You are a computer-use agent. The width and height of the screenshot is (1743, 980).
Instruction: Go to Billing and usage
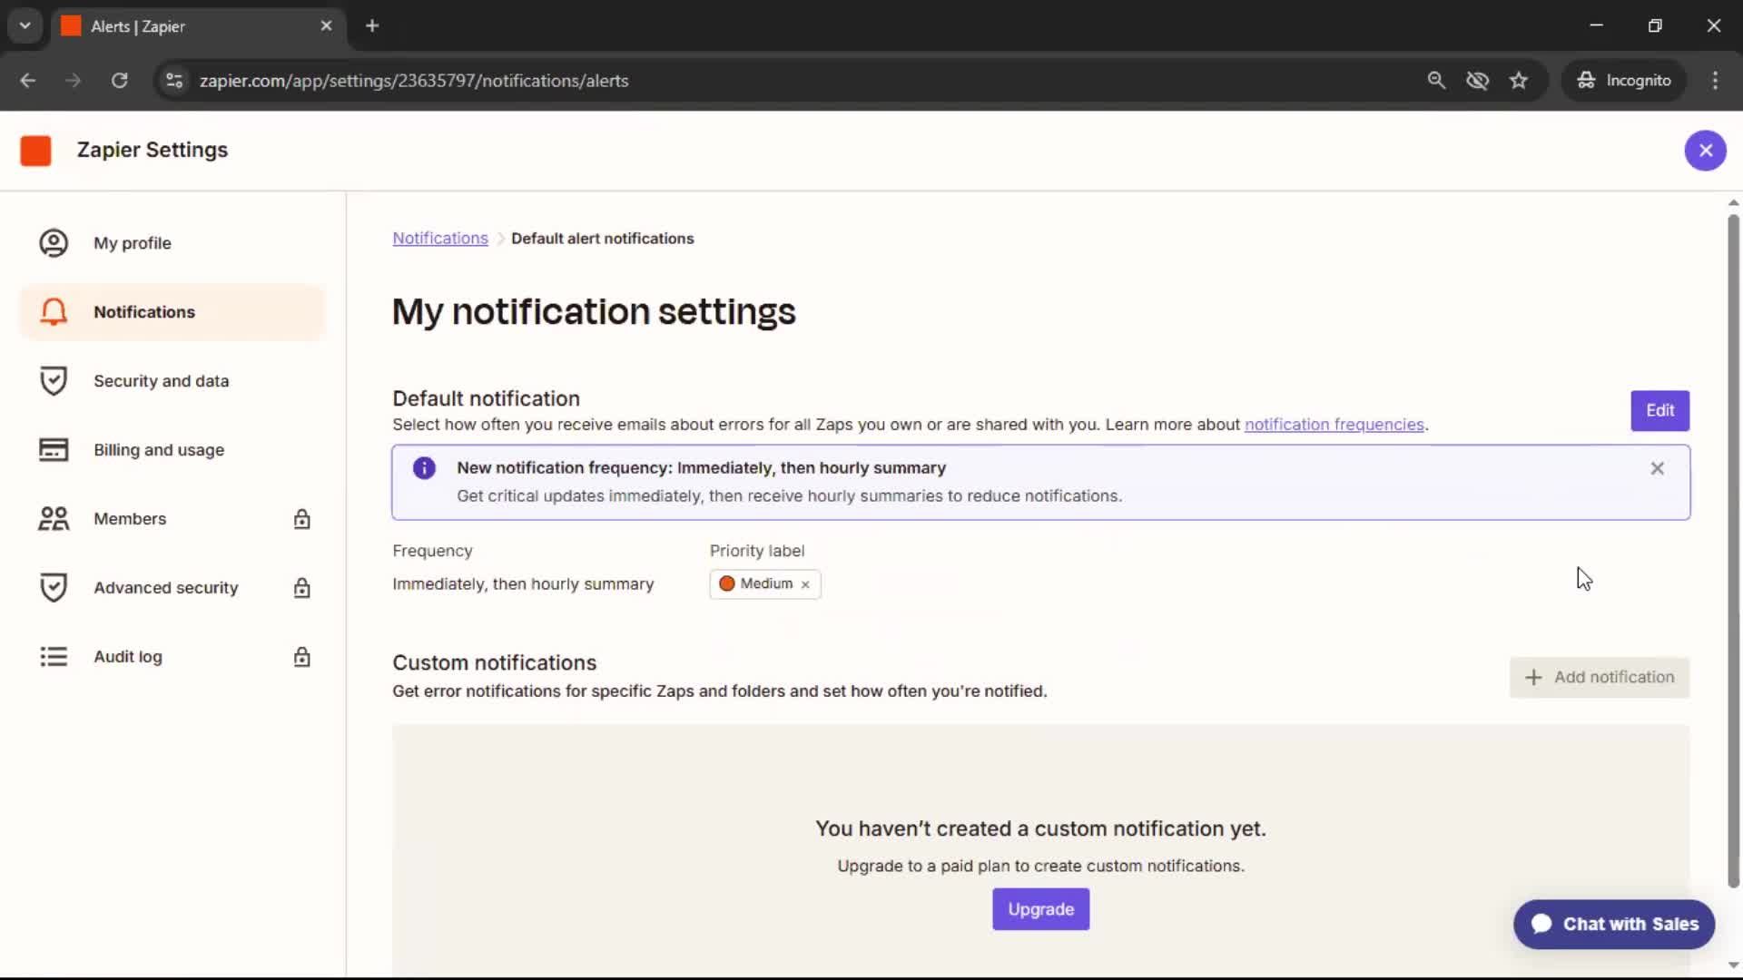pos(172,450)
